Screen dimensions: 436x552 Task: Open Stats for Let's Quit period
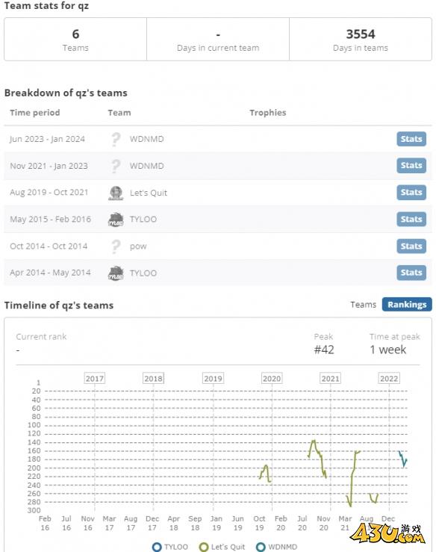[x=411, y=192]
